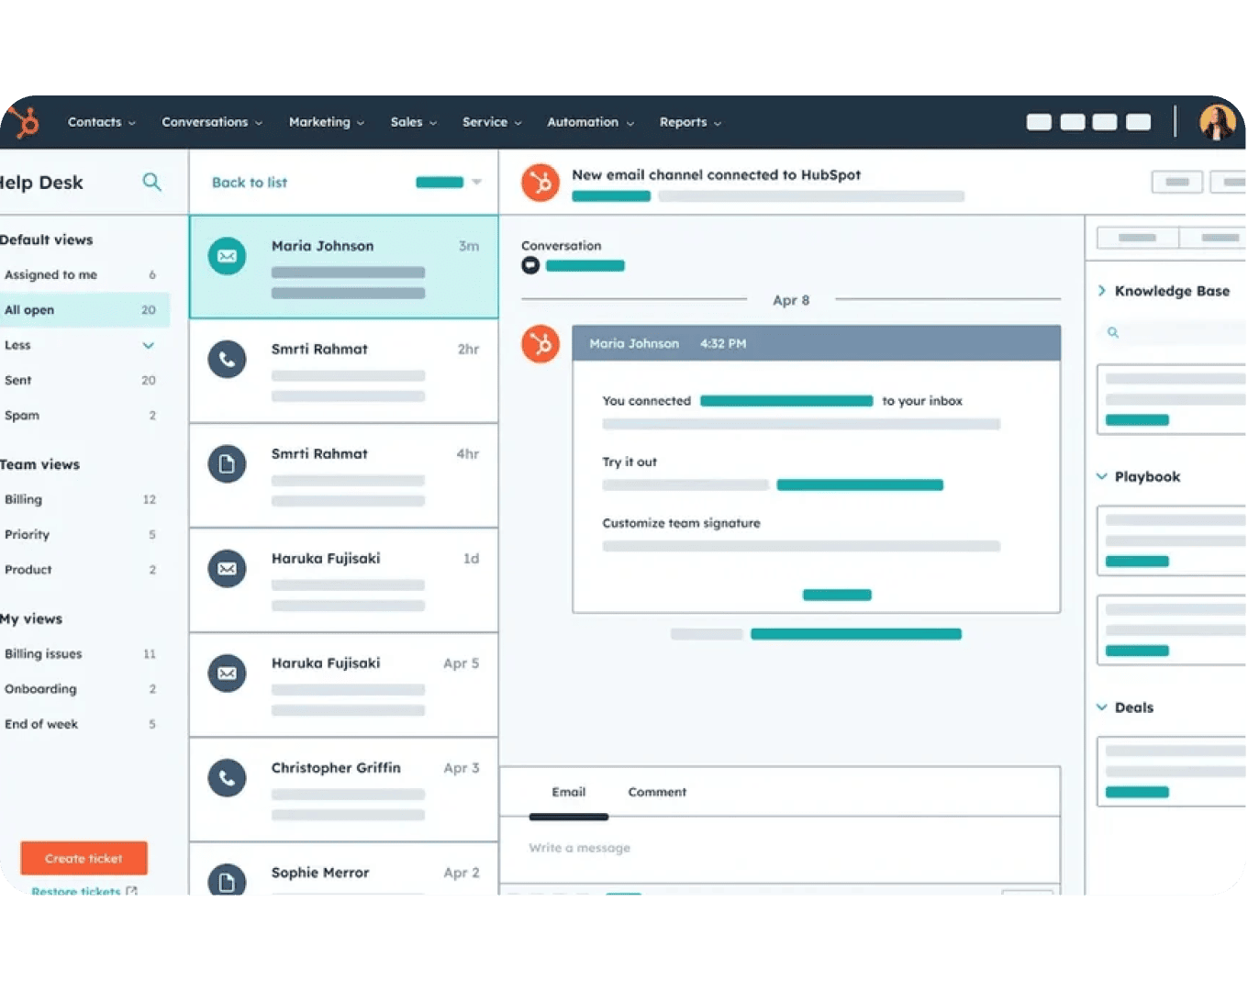Click the phone icon on Smrti Rahmat's 2hr ticket

[227, 360]
